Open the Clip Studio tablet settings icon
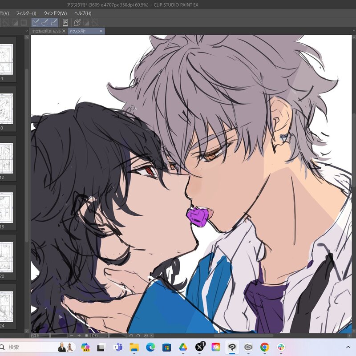The image size is (356, 356). [65, 23]
